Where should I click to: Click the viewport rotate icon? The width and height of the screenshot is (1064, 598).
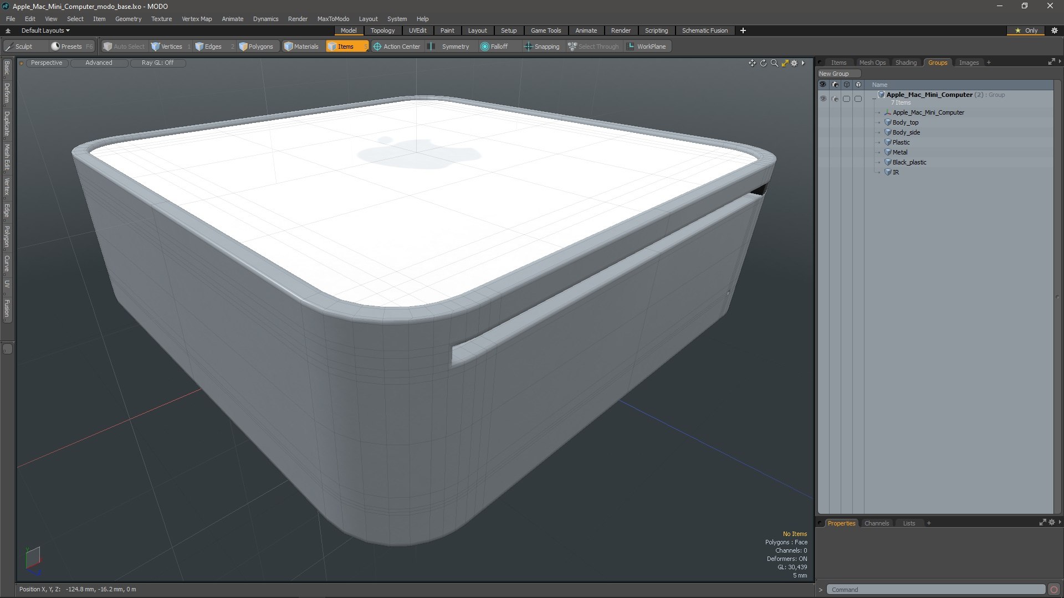(763, 63)
